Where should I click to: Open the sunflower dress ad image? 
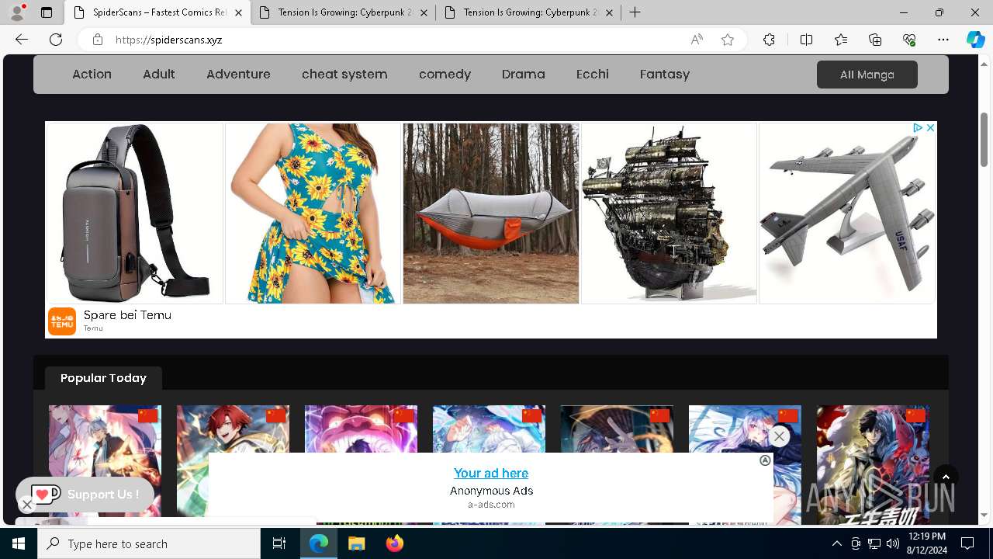pyautogui.click(x=313, y=213)
